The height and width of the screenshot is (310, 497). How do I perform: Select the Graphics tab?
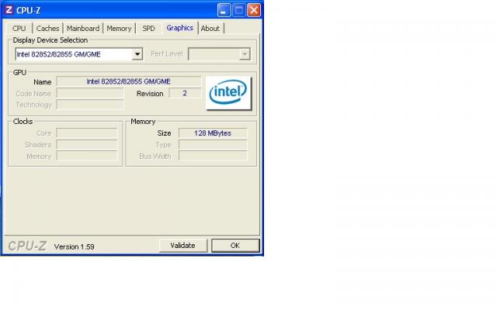(x=179, y=28)
